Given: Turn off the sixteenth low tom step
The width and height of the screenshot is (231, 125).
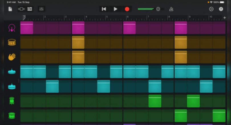Looking at the screenshot, I should [x=219, y=116].
